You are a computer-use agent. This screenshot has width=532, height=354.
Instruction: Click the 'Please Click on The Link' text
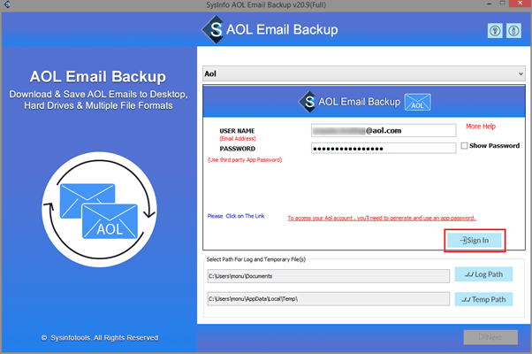pyautogui.click(x=236, y=216)
